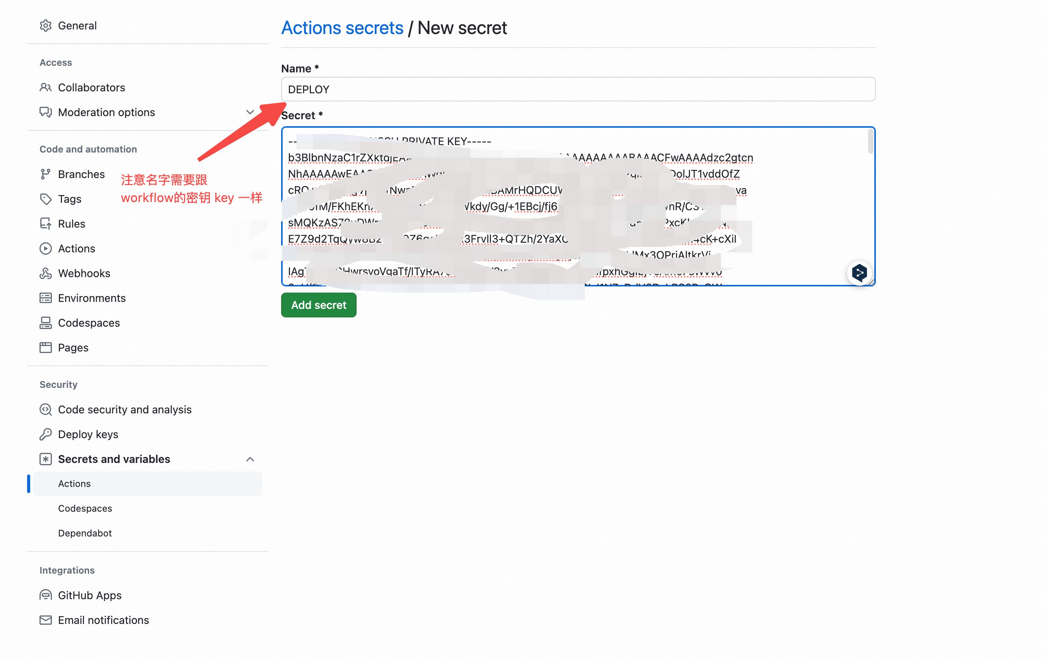Viewport: 1047px width, 658px height.
Task: Collapse the Secrets and variables section
Action: pos(250,459)
